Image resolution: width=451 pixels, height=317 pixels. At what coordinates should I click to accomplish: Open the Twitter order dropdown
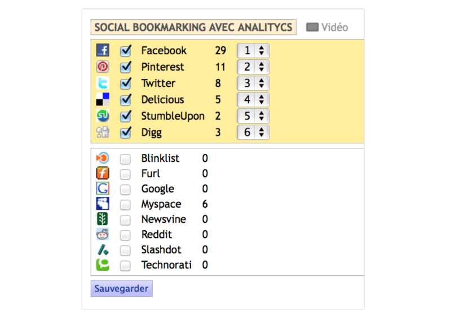pyautogui.click(x=253, y=83)
